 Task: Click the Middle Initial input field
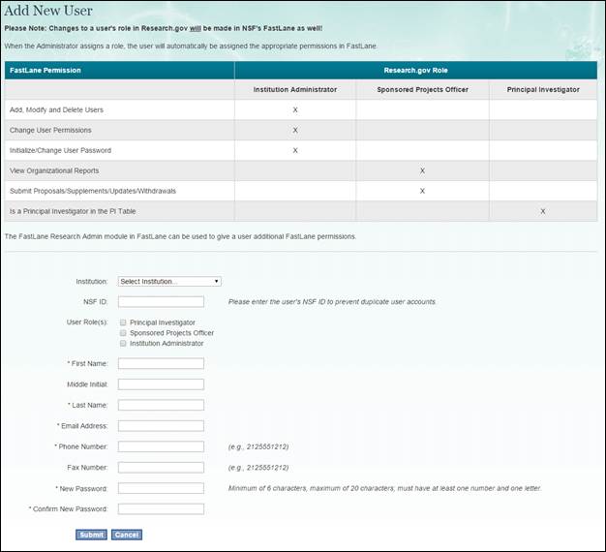tap(161, 384)
